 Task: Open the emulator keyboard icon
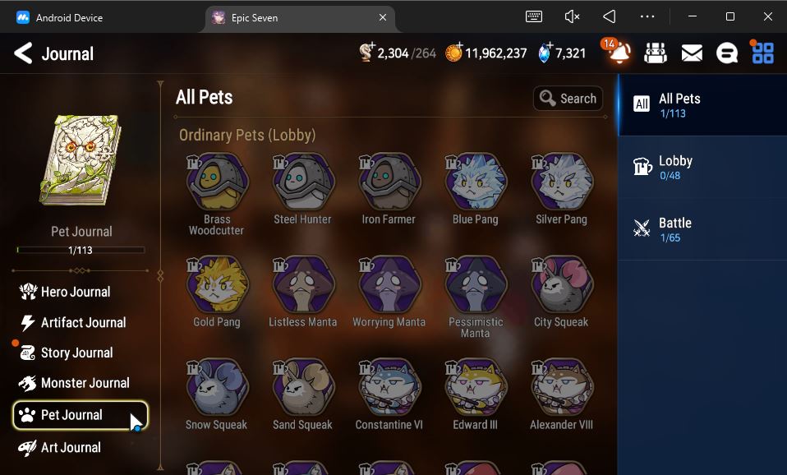(533, 16)
